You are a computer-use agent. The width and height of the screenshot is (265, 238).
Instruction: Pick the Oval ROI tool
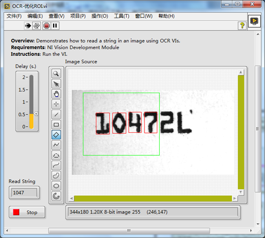pyautogui.click(x=56, y=186)
